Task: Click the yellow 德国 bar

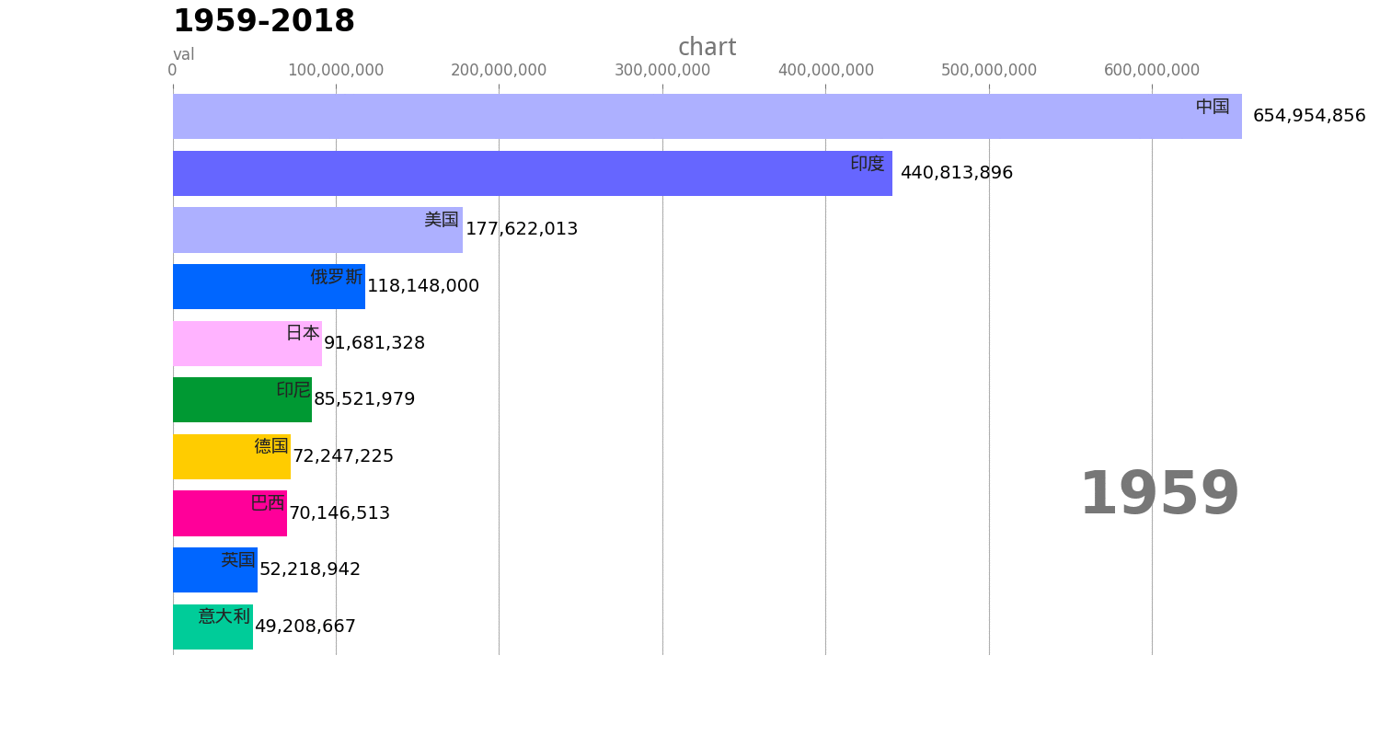Action: coord(232,456)
